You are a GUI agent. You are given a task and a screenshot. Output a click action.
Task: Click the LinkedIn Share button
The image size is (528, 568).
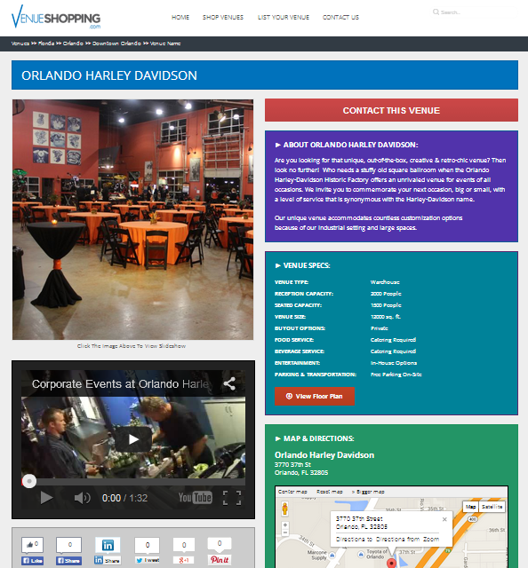(107, 560)
